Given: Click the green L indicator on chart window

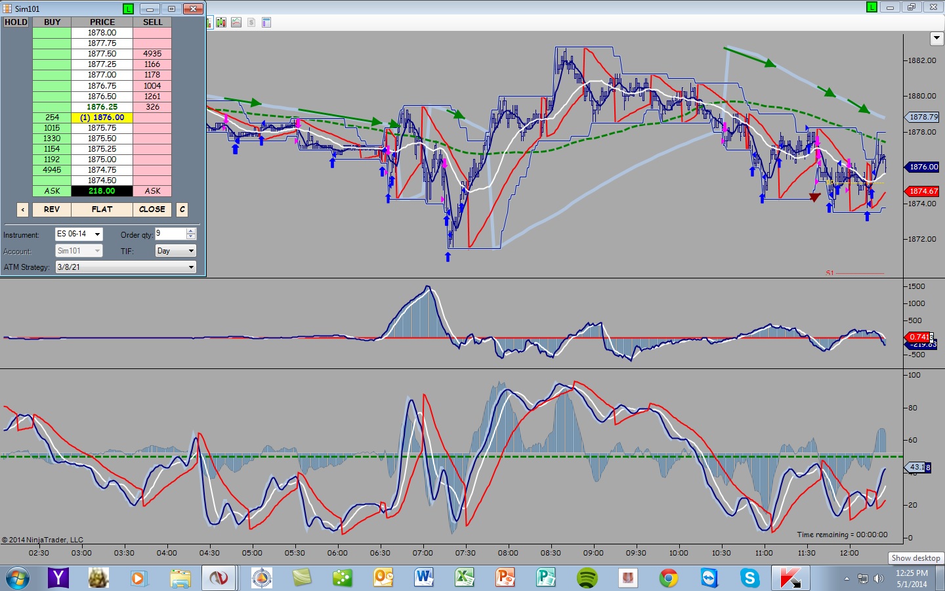Looking at the screenshot, I should [x=871, y=7].
